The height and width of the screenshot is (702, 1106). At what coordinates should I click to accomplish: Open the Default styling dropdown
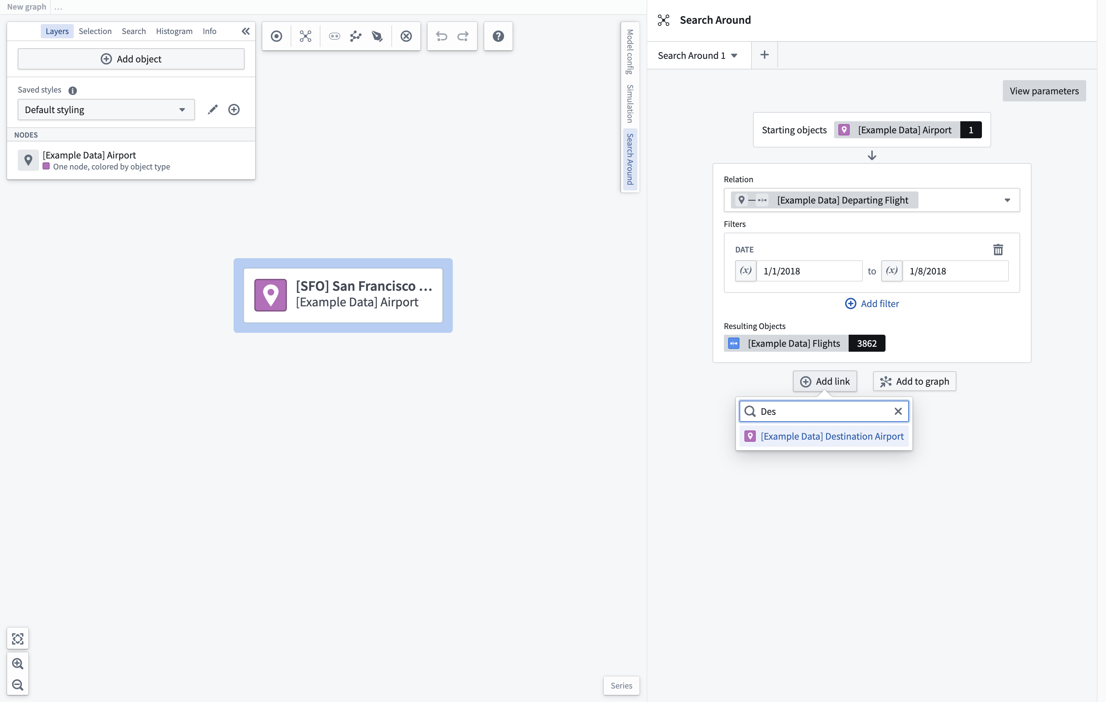click(x=106, y=110)
